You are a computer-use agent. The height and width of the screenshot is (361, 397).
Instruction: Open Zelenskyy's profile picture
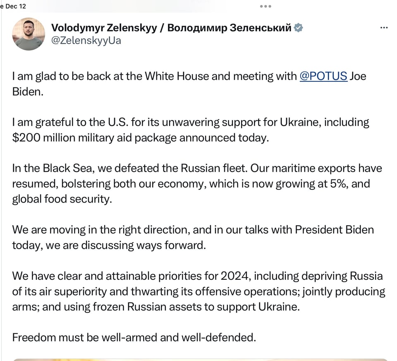click(x=29, y=35)
